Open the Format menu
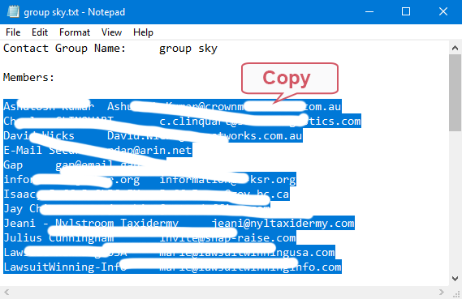 click(x=75, y=32)
